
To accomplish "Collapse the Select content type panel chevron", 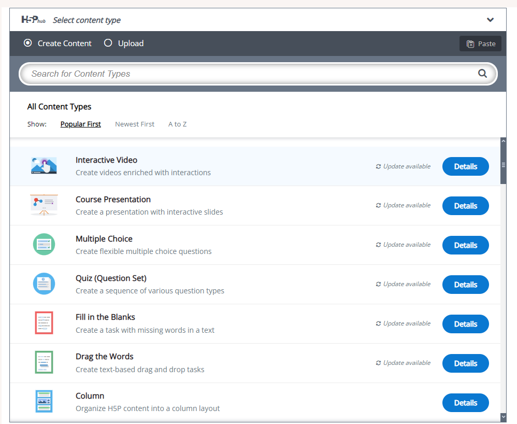I will 490,20.
